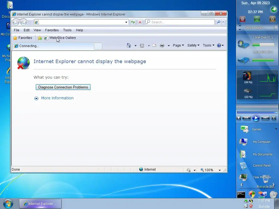This screenshot has width=279, height=209.
Task: Click sidebar green arrow next to date
Action: [274, 9]
